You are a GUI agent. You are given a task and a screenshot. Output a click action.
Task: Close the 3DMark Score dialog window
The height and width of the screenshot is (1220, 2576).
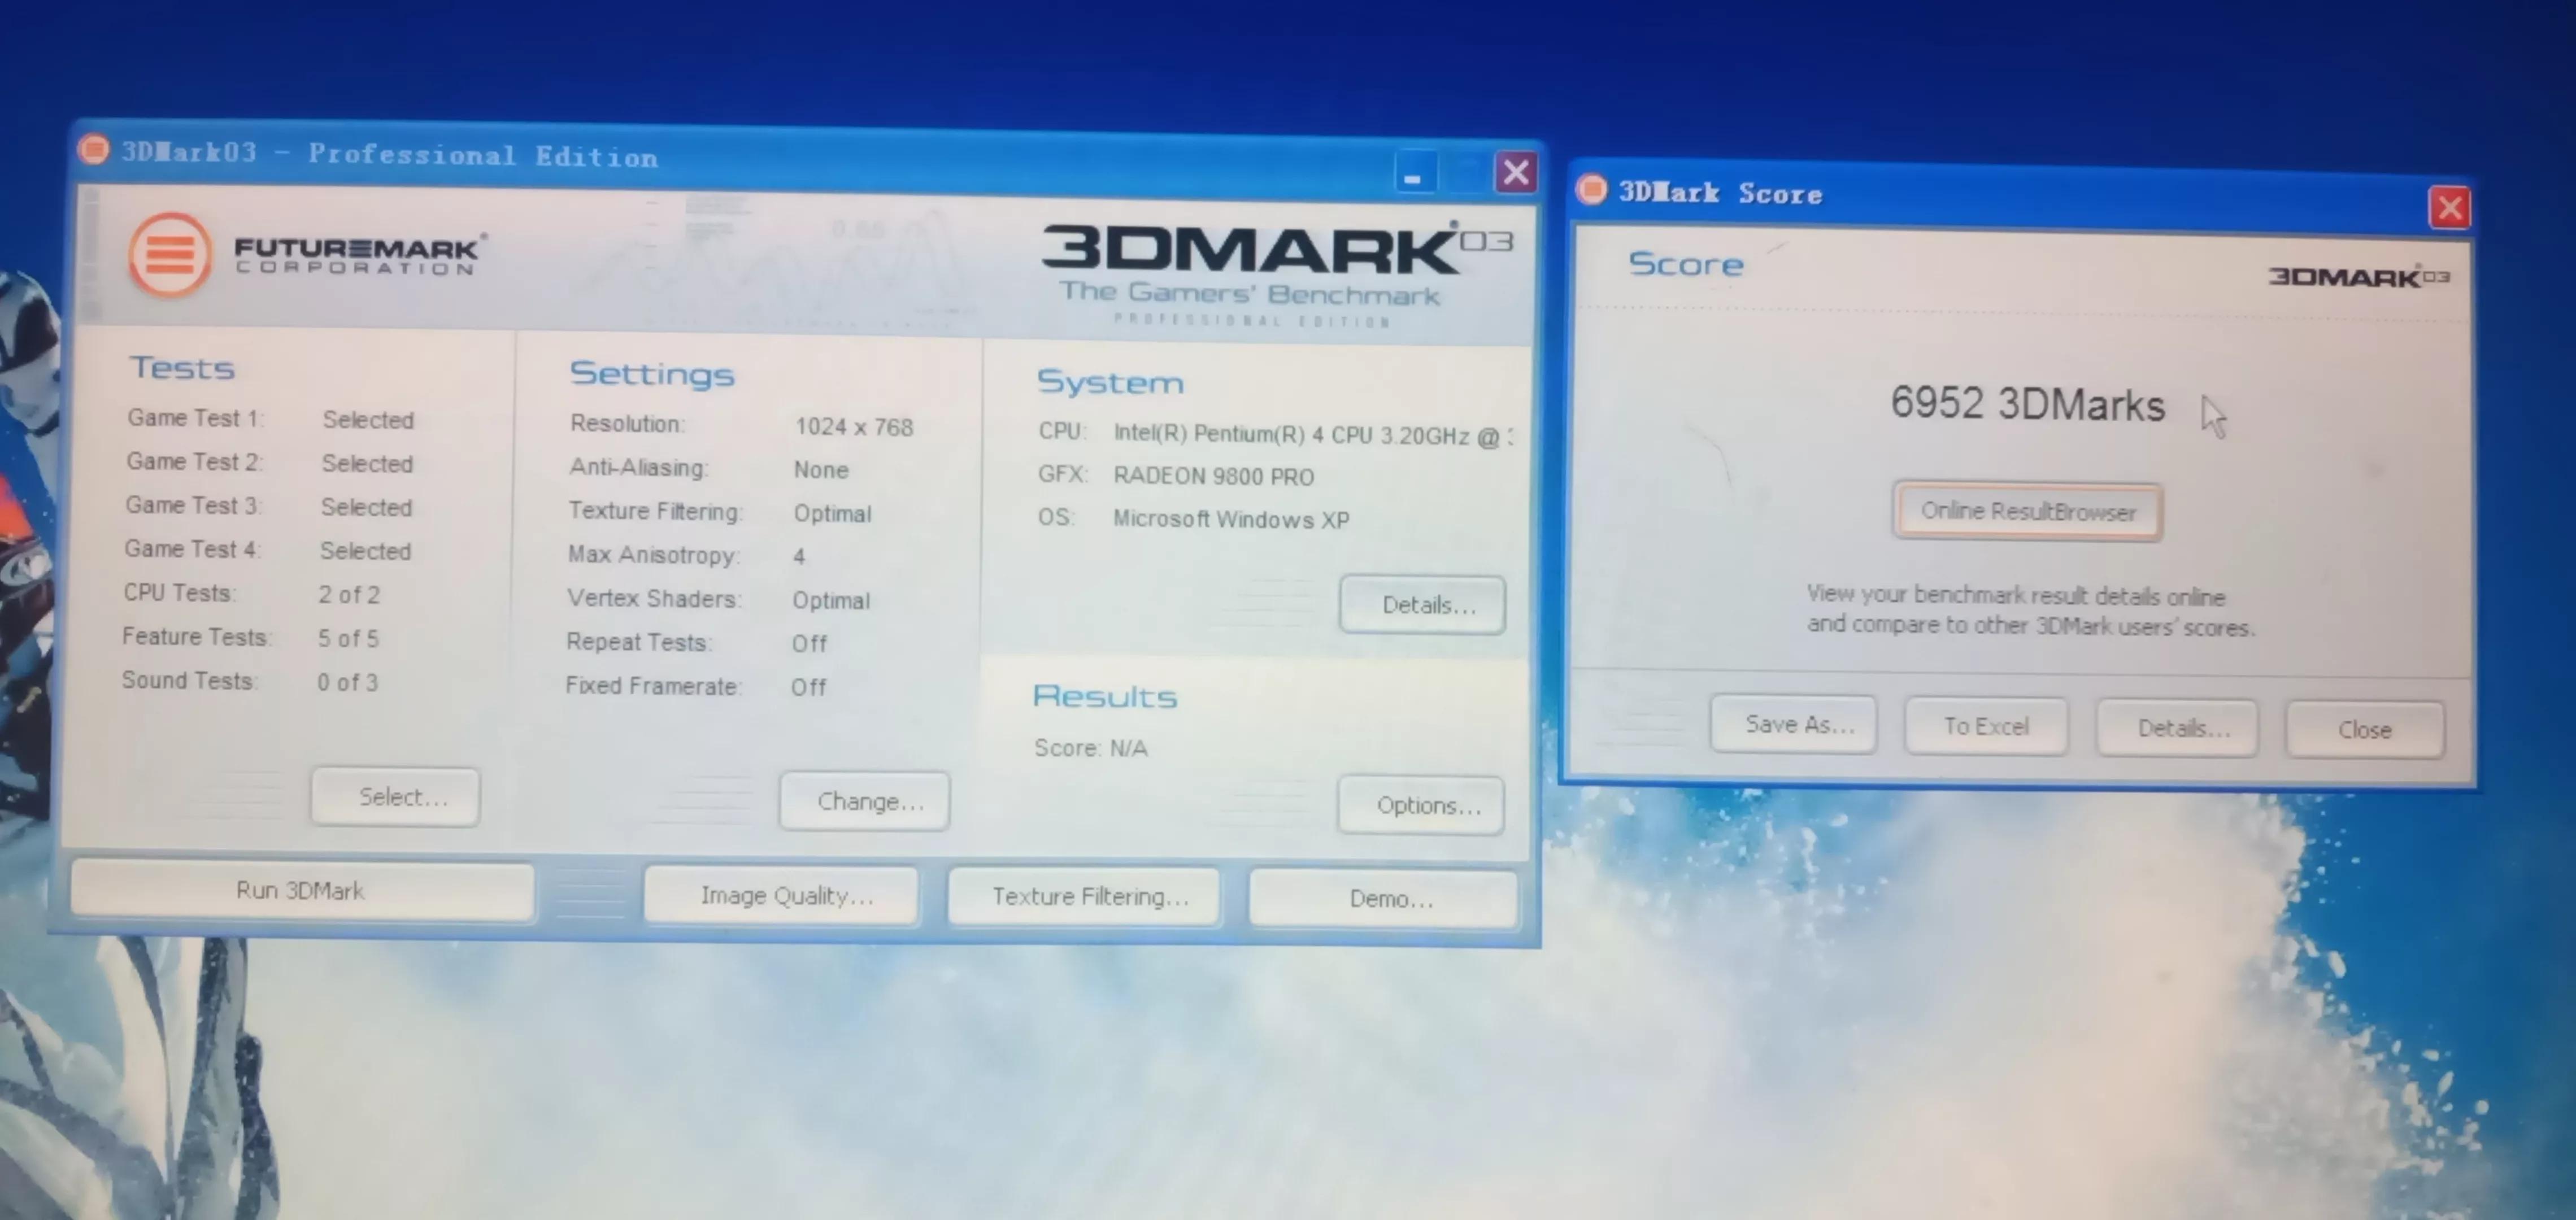coord(2448,208)
